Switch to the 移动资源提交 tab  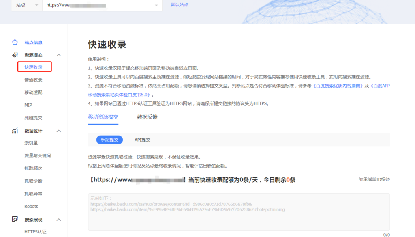(103, 117)
